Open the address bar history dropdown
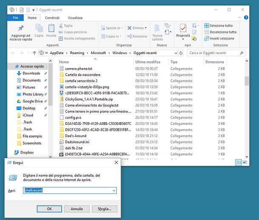The height and width of the screenshot is (220, 259). pos(176,53)
